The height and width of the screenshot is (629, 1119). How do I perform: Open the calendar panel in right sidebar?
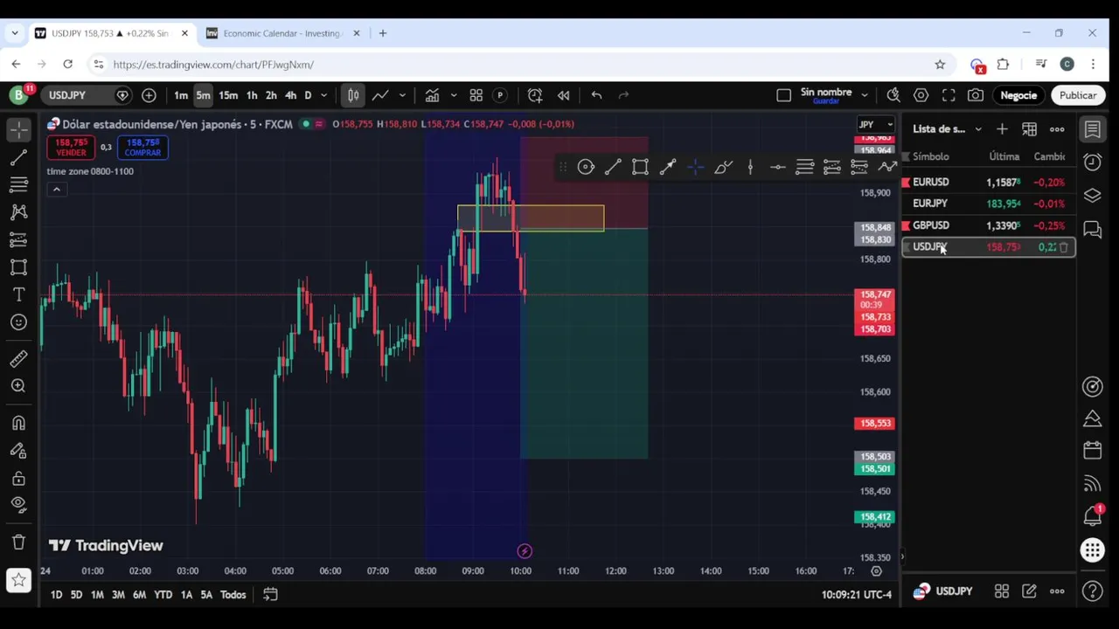pos(1093,451)
